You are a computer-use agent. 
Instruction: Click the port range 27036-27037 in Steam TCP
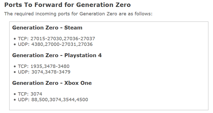coord(79,39)
